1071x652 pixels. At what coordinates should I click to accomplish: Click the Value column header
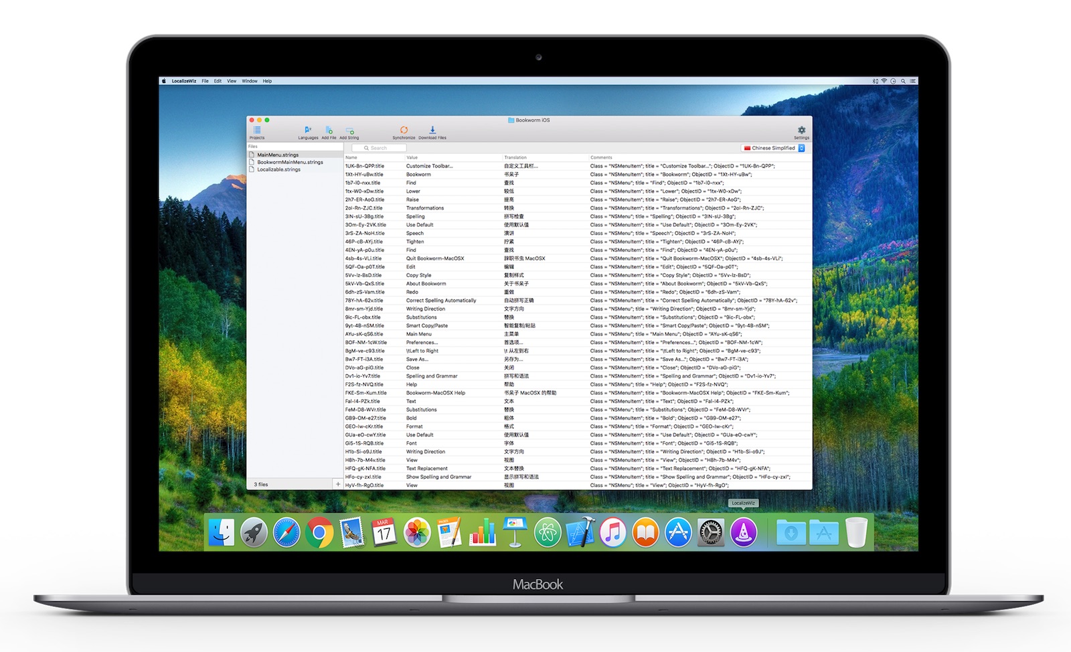[x=412, y=157]
